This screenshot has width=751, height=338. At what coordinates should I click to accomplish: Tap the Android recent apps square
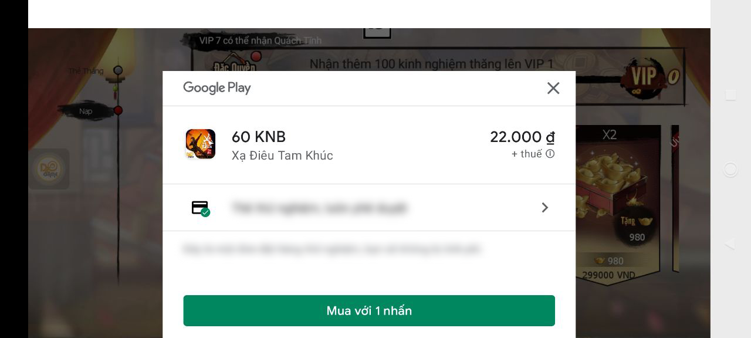coord(730,94)
